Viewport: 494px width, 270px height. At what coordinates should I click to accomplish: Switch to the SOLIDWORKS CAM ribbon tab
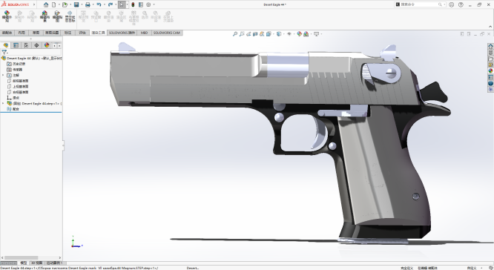[167, 33]
